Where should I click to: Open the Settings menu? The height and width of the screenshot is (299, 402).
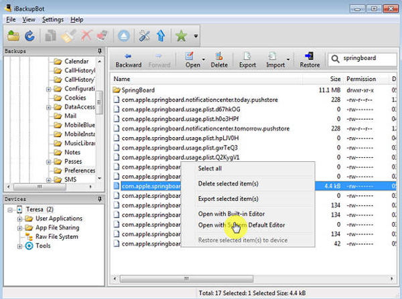pyautogui.click(x=52, y=19)
